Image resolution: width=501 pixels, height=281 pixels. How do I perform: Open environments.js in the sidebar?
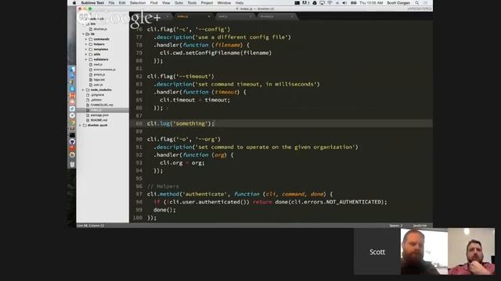tap(104, 69)
